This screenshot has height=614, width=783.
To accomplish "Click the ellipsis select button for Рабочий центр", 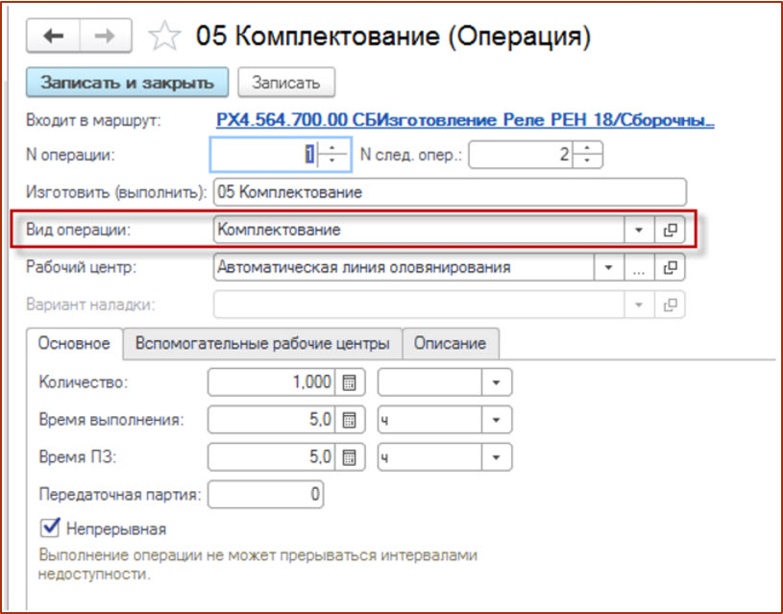I will [639, 268].
